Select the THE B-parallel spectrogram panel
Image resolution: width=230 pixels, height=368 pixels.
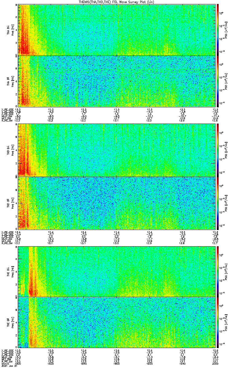tap(117, 323)
